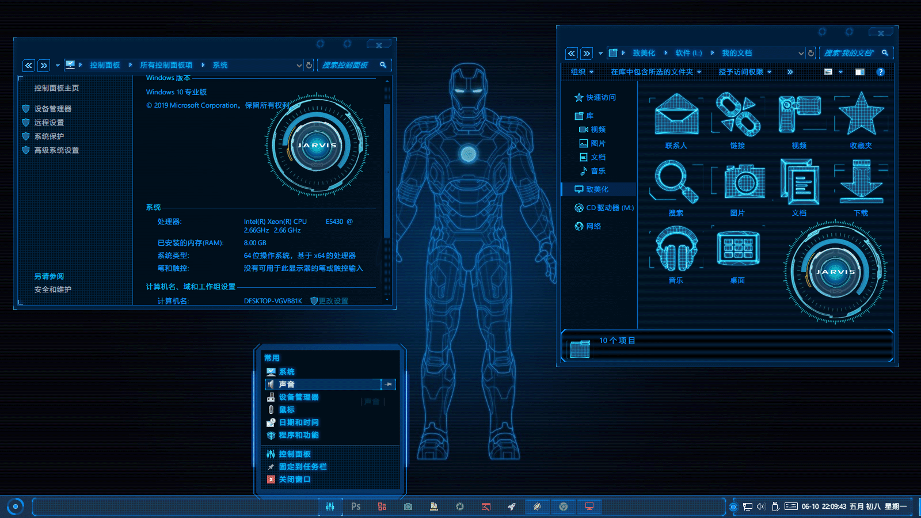Open recent locations arrow in file explorer
The height and width of the screenshot is (518, 921).
(600, 54)
